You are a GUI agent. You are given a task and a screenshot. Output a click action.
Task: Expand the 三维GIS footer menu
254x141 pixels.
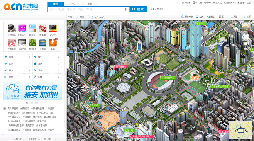click(19, 139)
